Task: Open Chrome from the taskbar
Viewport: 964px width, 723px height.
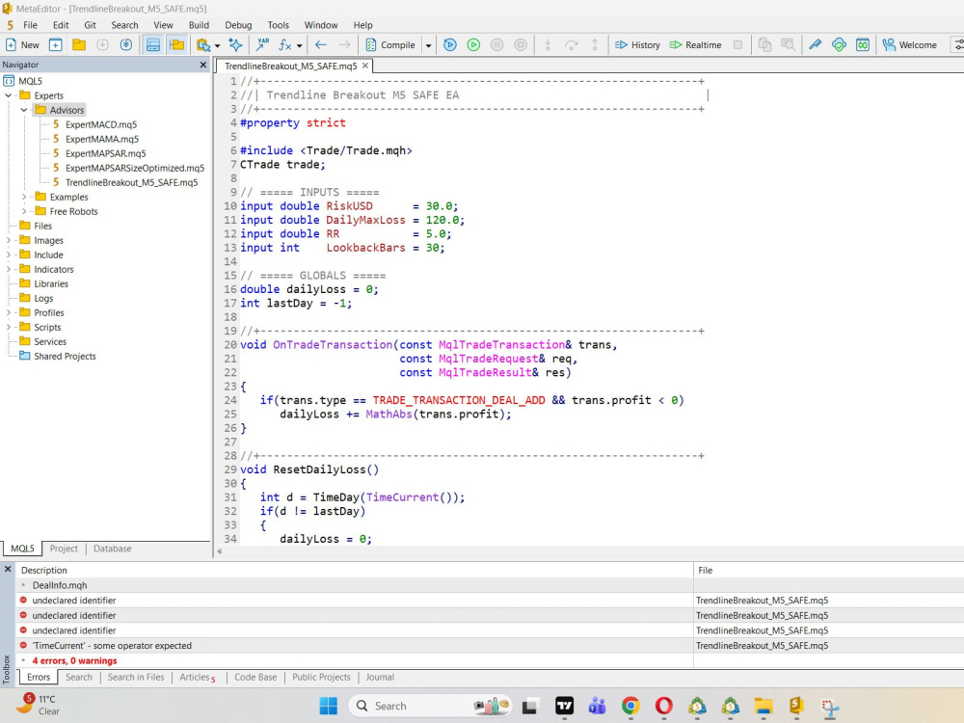Action: pos(630,706)
